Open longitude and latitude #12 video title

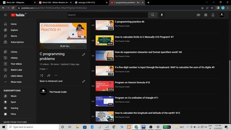tap(147, 113)
